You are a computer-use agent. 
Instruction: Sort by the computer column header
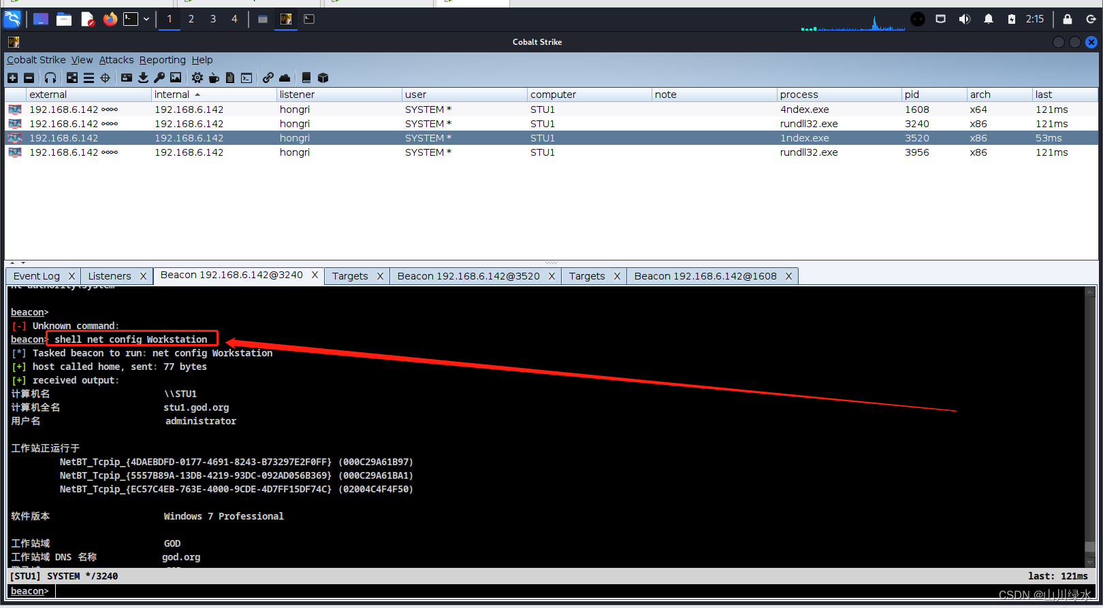click(589, 95)
